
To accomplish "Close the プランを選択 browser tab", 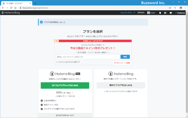I will tap(30, 3).
